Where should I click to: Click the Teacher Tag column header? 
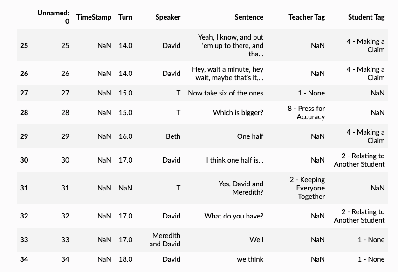pos(306,17)
